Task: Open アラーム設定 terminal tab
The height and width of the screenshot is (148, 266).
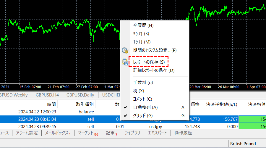Action: pos(27,133)
